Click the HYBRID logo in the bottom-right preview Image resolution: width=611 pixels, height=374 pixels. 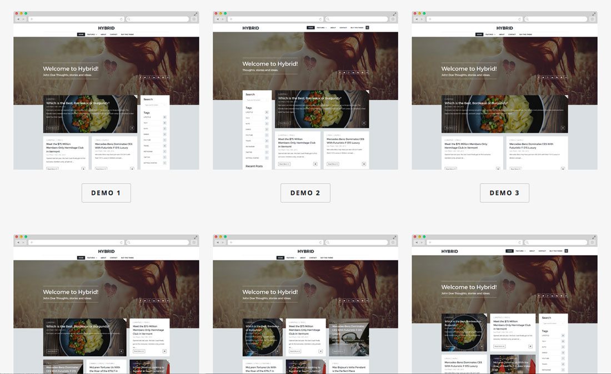coord(450,251)
